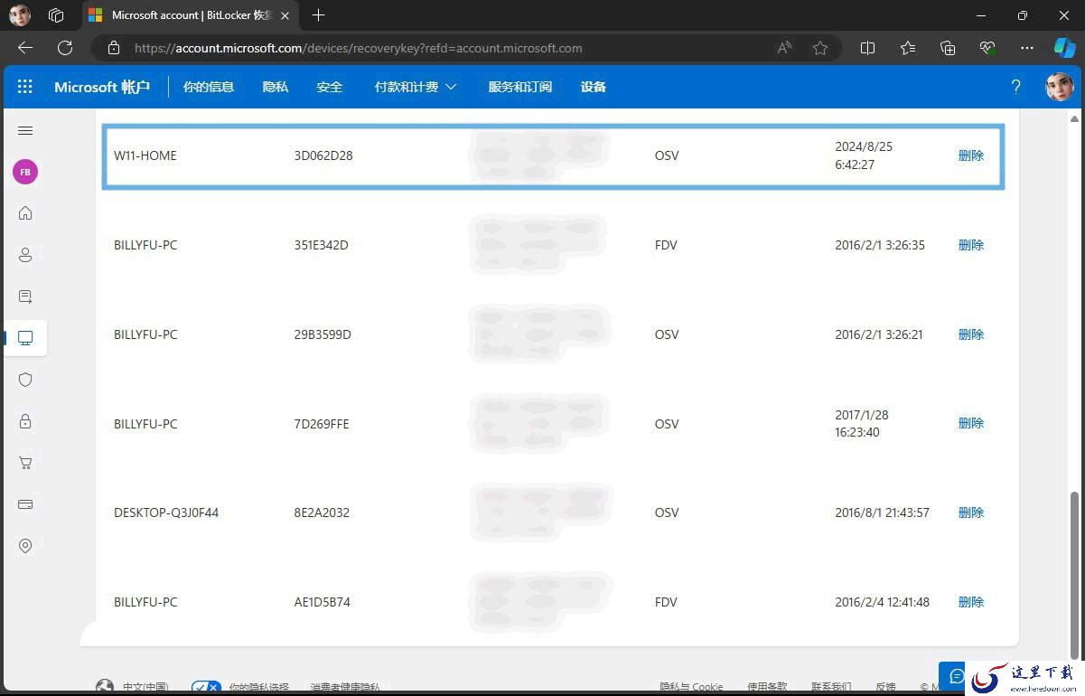Open the Privacy lock icon in sidebar
The image size is (1085, 696).
pyautogui.click(x=25, y=421)
